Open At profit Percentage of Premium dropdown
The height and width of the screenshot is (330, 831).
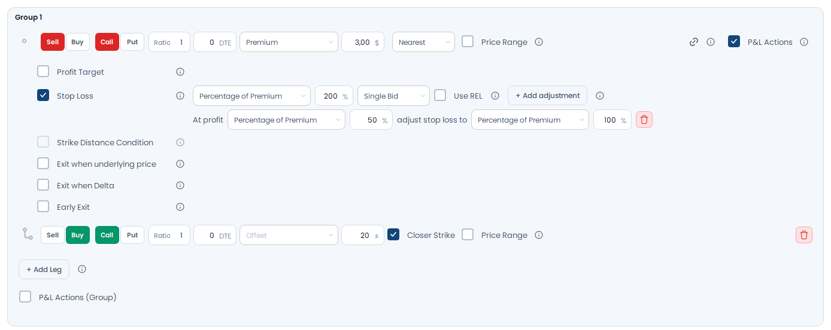[286, 120]
